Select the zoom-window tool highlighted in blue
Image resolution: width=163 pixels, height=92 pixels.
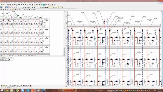(7, 7)
